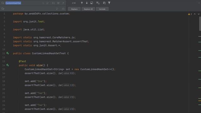Click set.add("Two") on line 21
Screen dimensions: 201x113
(35, 93)
